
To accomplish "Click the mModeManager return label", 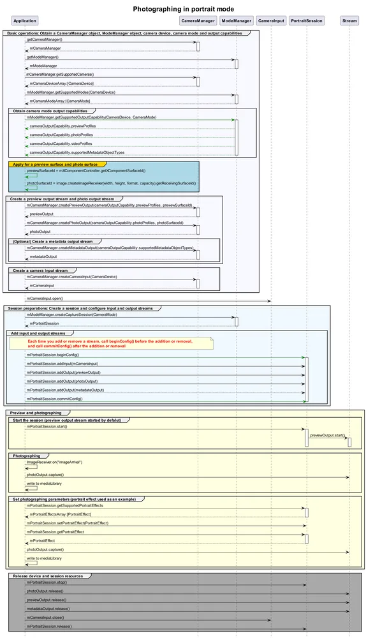I will coord(43,66).
